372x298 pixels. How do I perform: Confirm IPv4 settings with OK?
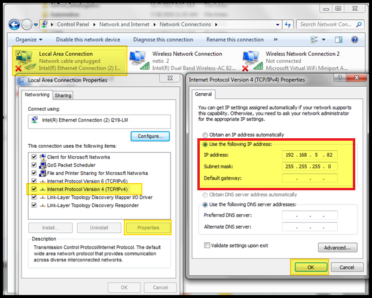click(311, 267)
